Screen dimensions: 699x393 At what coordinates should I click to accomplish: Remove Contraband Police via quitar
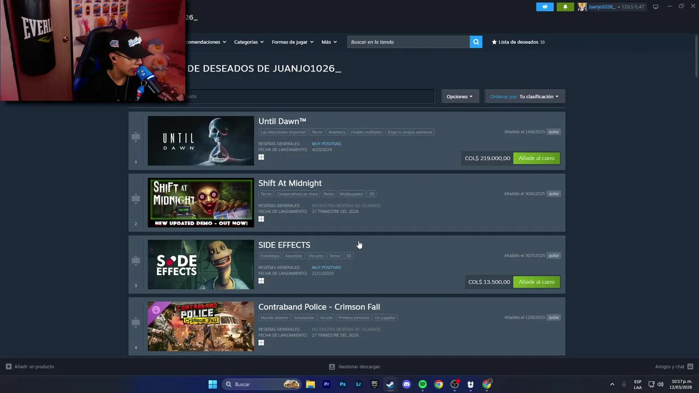click(x=554, y=318)
